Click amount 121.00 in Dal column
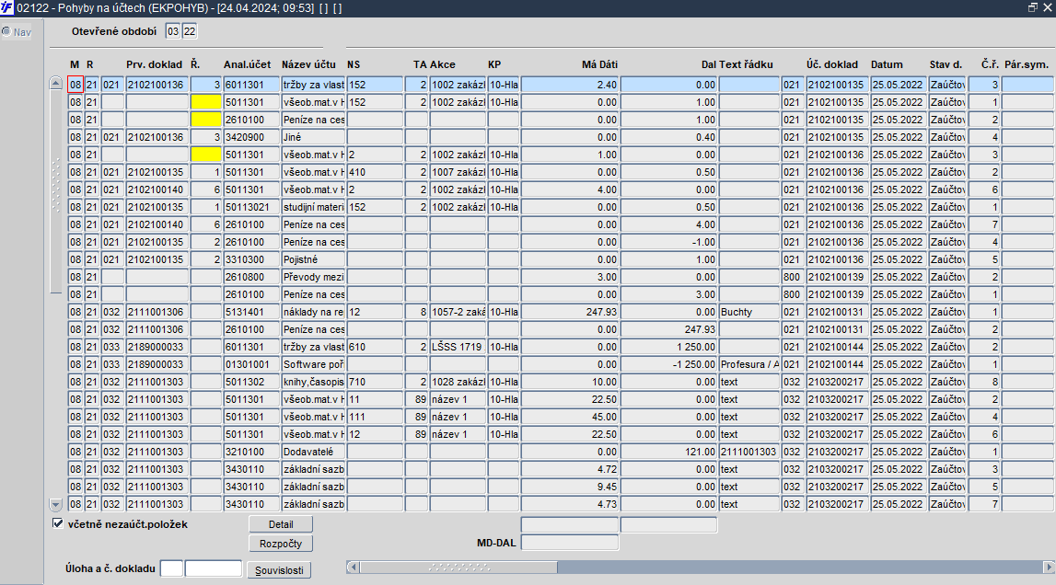The width and height of the screenshot is (1056, 585). (x=668, y=453)
